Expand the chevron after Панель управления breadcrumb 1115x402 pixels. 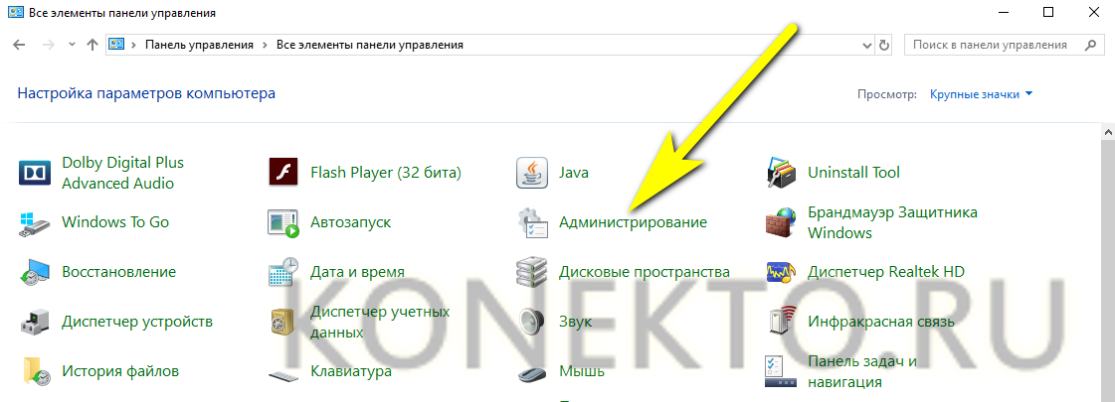coord(265,45)
